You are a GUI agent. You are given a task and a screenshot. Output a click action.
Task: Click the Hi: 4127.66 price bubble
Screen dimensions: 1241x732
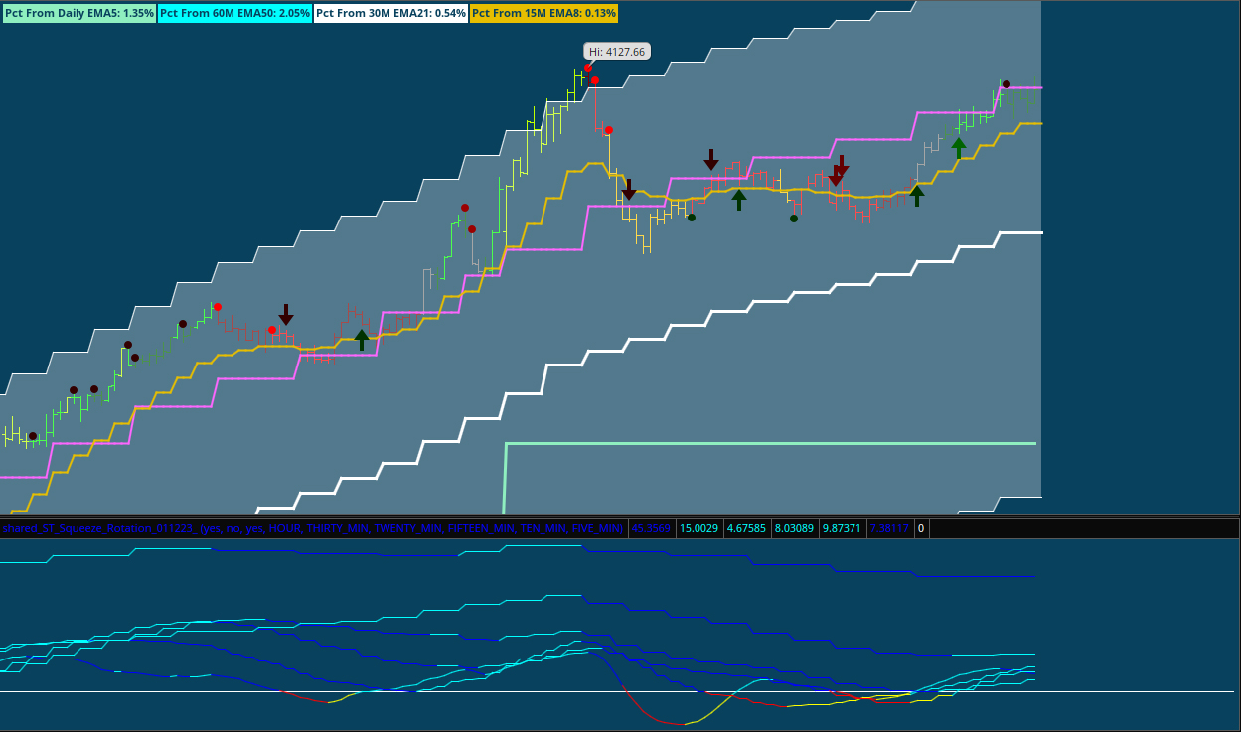click(x=616, y=52)
